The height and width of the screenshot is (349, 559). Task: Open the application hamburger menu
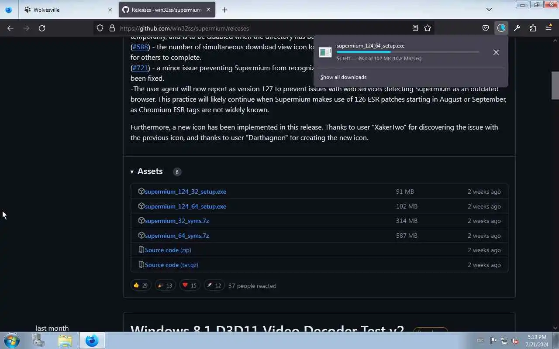[549, 28]
